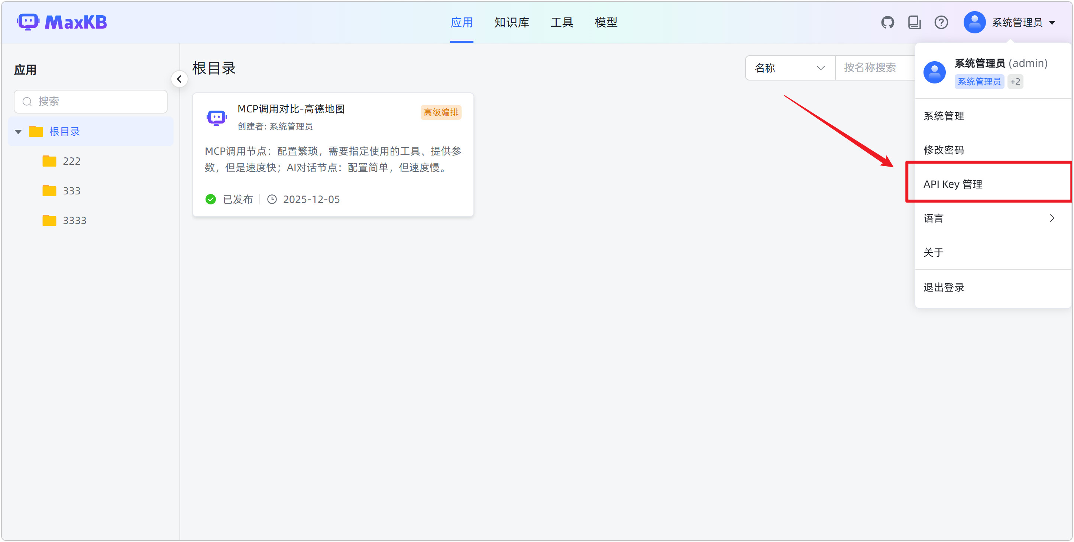This screenshot has width=1074, height=542.
Task: Click the +2 roles badge
Action: 1015,82
